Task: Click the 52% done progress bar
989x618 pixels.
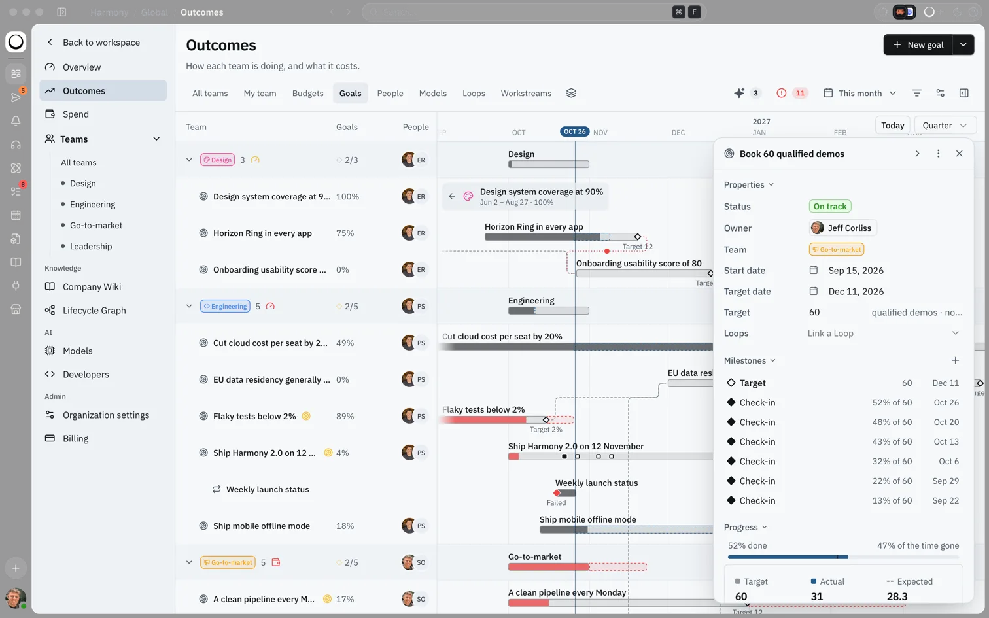Action: (x=843, y=557)
